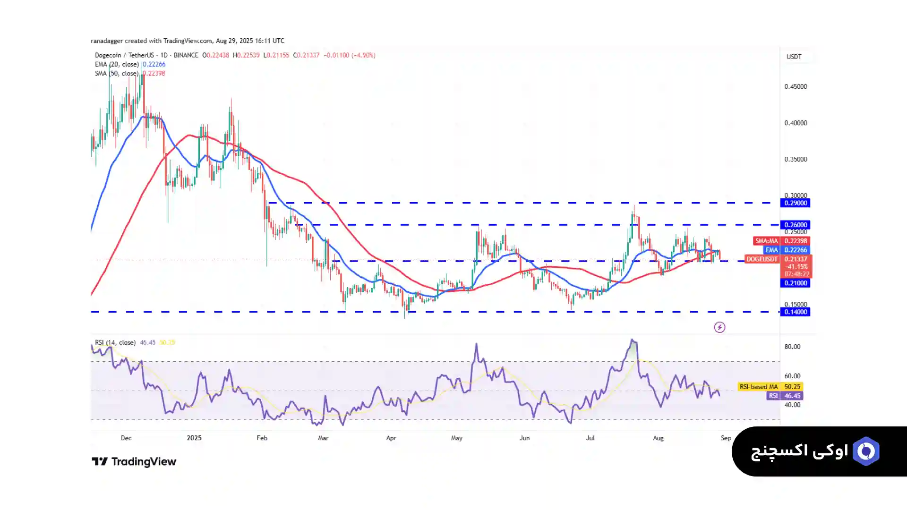Click the purple lightning bolt event icon
The width and height of the screenshot is (907, 510).
click(x=719, y=327)
